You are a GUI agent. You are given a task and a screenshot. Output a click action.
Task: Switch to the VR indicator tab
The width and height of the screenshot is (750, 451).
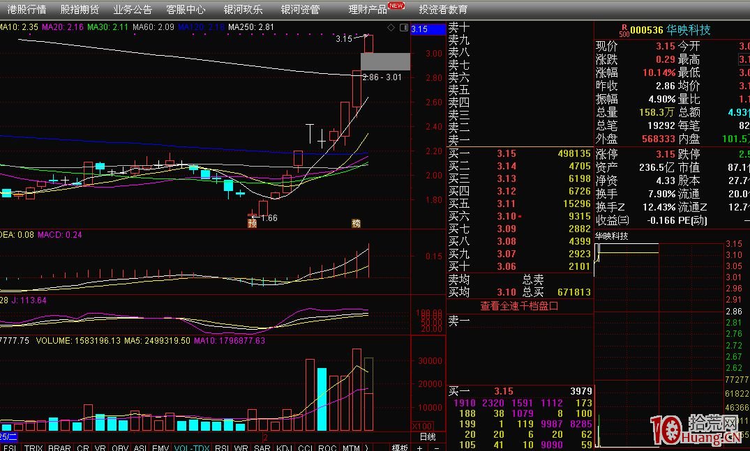click(100, 448)
